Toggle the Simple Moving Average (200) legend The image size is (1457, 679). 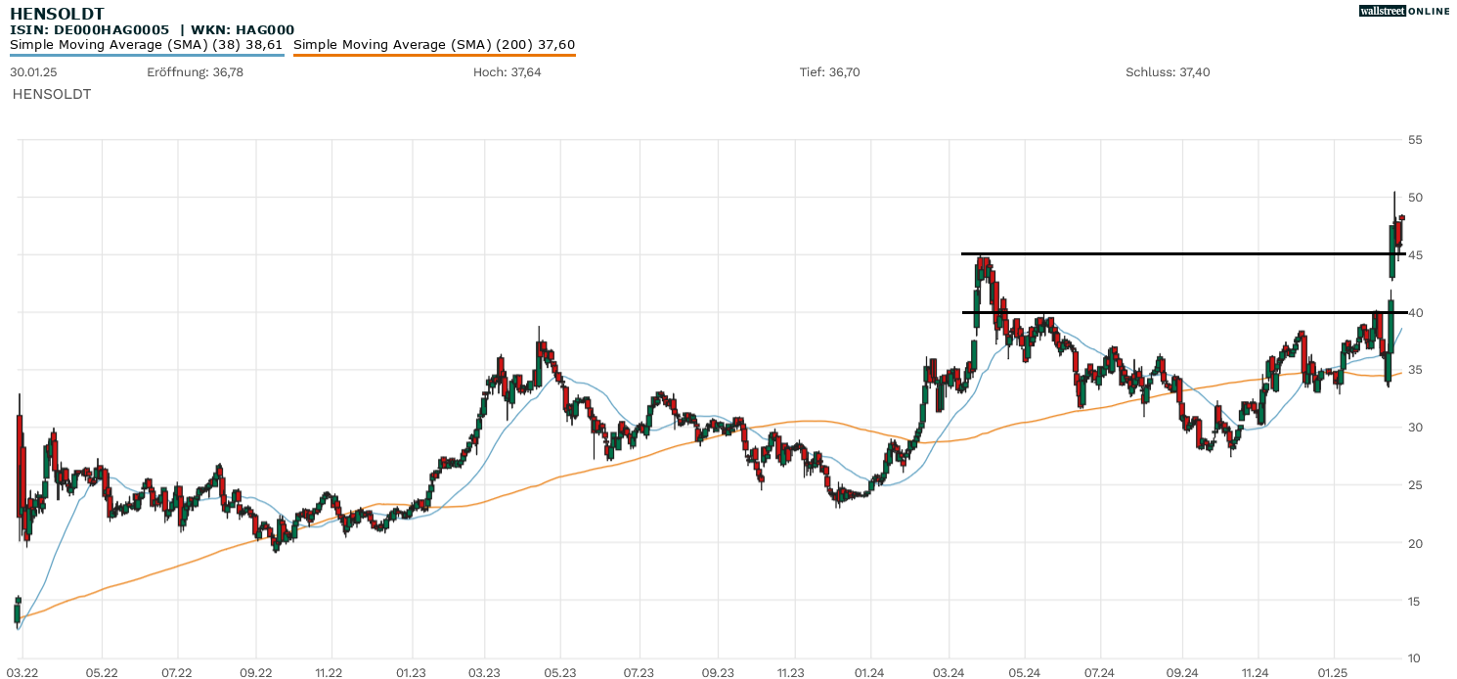pyautogui.click(x=433, y=44)
